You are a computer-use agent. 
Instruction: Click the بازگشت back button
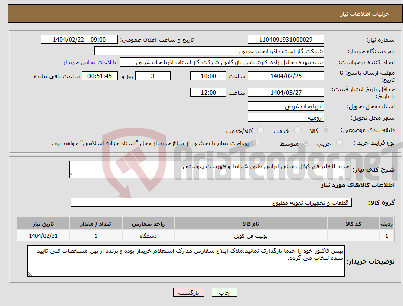(x=189, y=292)
